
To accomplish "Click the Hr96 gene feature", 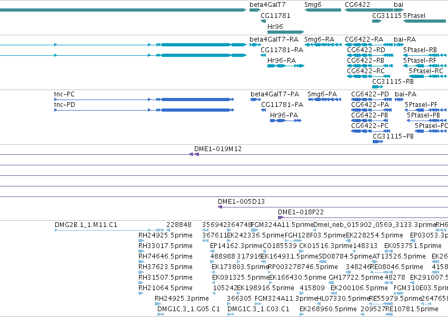I will 286,32.
